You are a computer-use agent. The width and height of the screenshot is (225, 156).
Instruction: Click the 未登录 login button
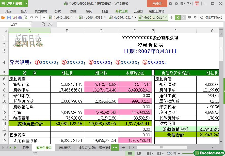157,4
